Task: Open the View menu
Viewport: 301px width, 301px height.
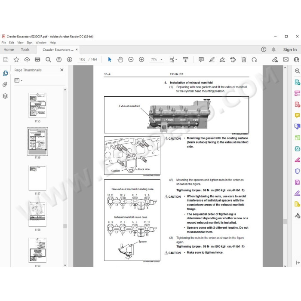Action: [20, 43]
